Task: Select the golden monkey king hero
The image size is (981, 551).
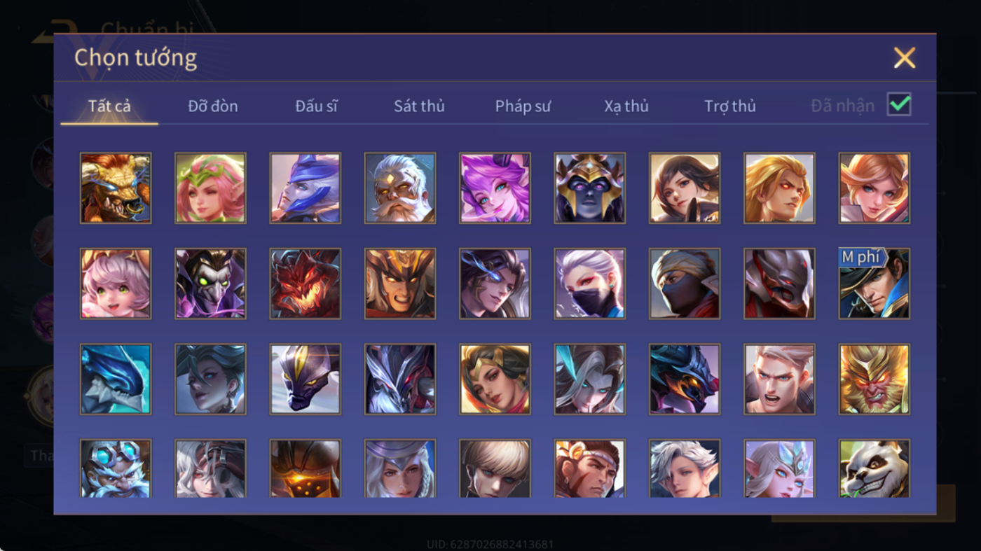Action: coord(874,379)
